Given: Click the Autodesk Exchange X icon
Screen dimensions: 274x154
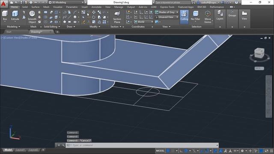Looking at the screenshot, I should 222,3.
